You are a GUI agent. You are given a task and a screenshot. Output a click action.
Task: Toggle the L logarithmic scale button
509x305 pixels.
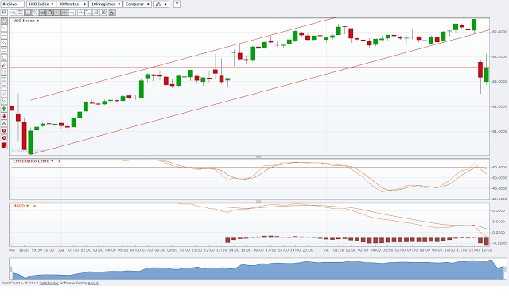56,13
